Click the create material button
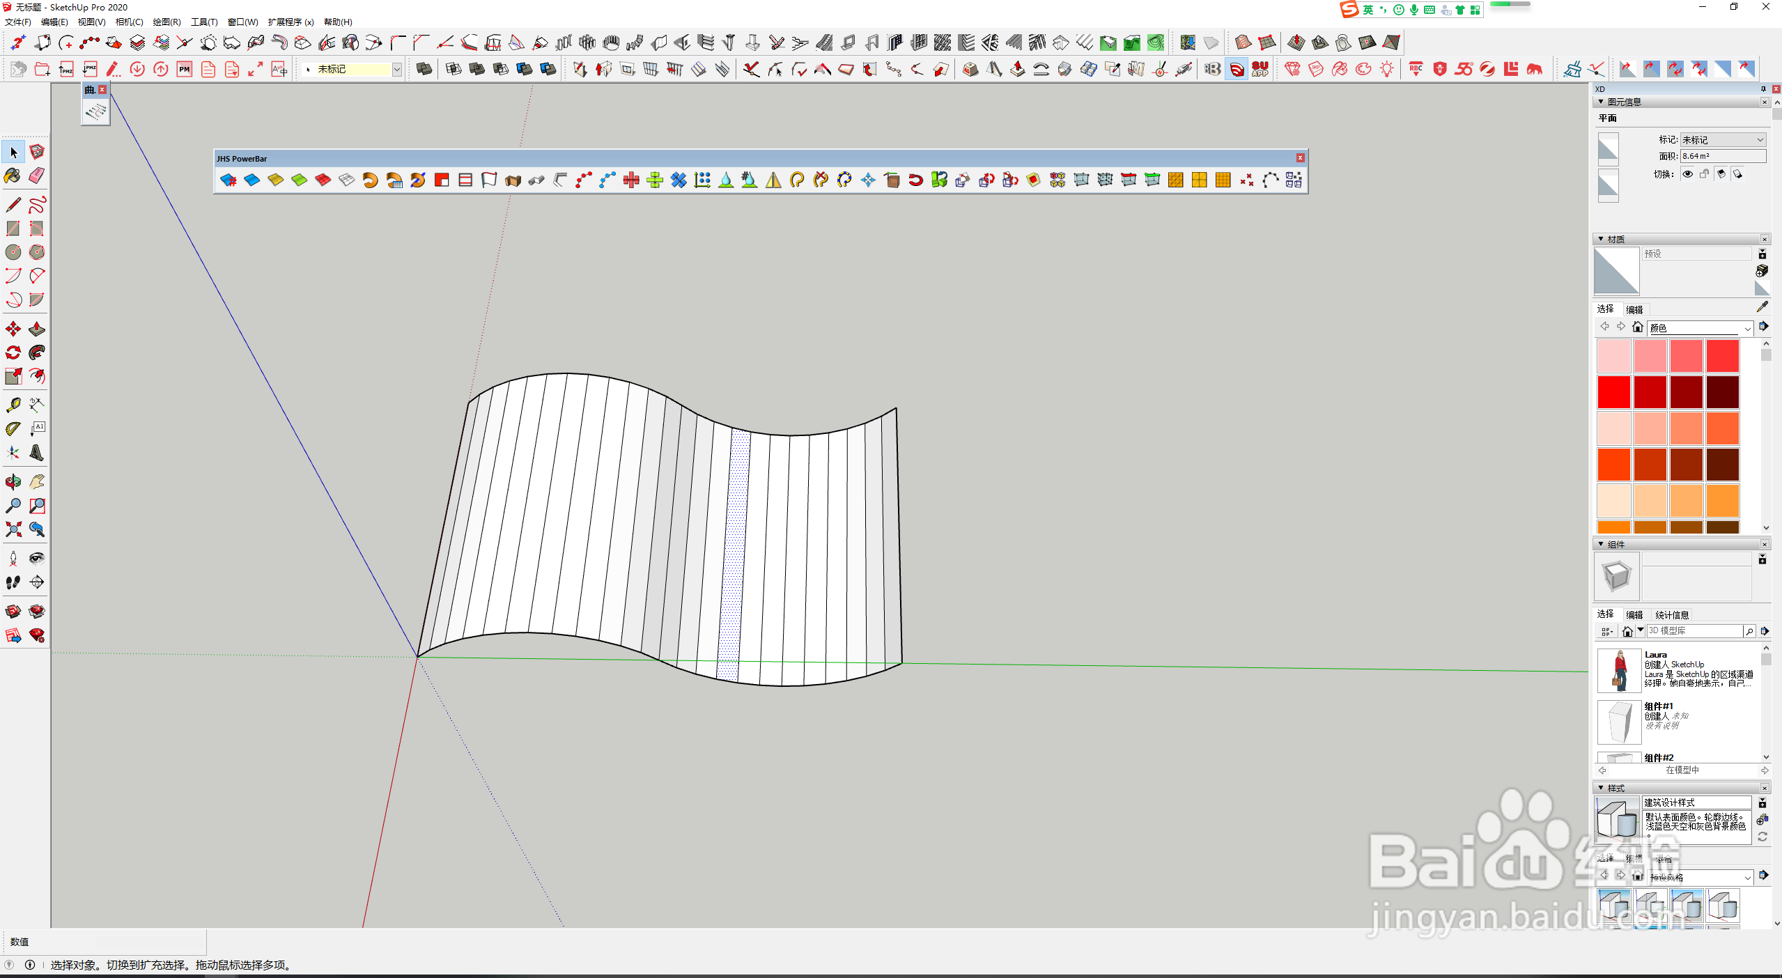 1762,270
